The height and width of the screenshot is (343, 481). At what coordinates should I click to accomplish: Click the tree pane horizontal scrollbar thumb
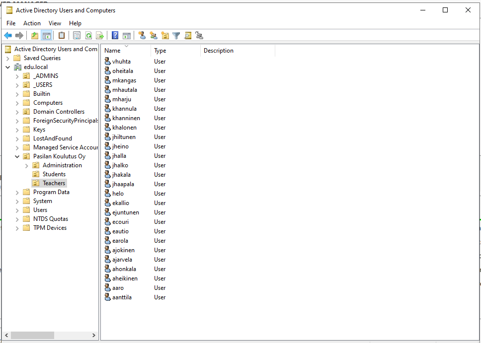(x=32, y=335)
